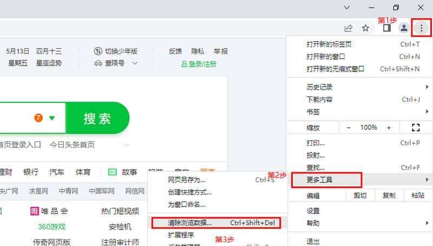This screenshot has height=246, width=433.
Task: Expand the 历史记录 submenu
Action: (359, 87)
